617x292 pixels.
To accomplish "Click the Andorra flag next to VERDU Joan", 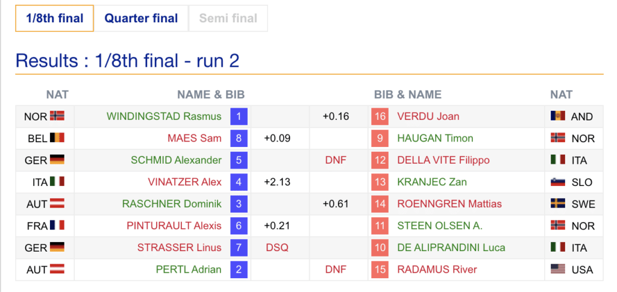I will pos(557,116).
